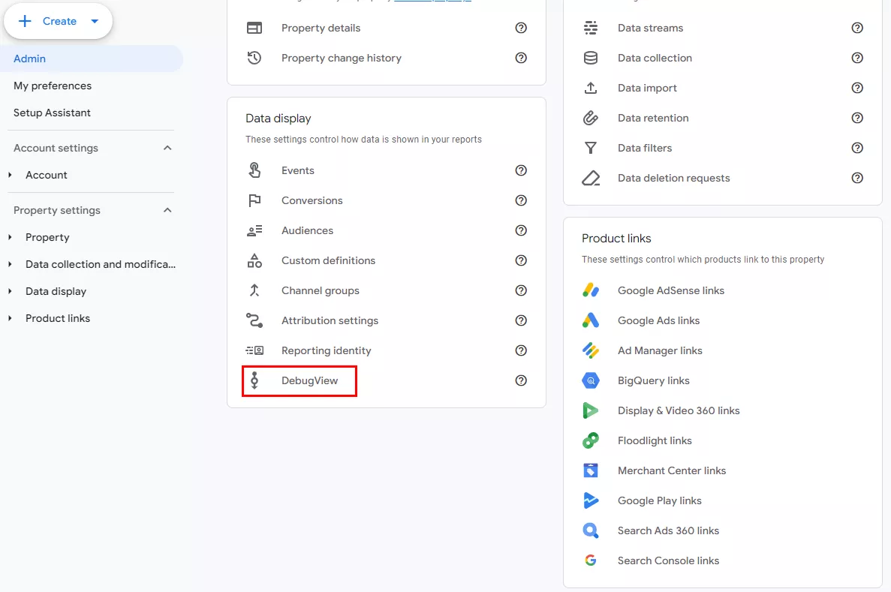Select the Data display sidebar item
Screen dimensions: 891x592
pyautogui.click(x=56, y=291)
